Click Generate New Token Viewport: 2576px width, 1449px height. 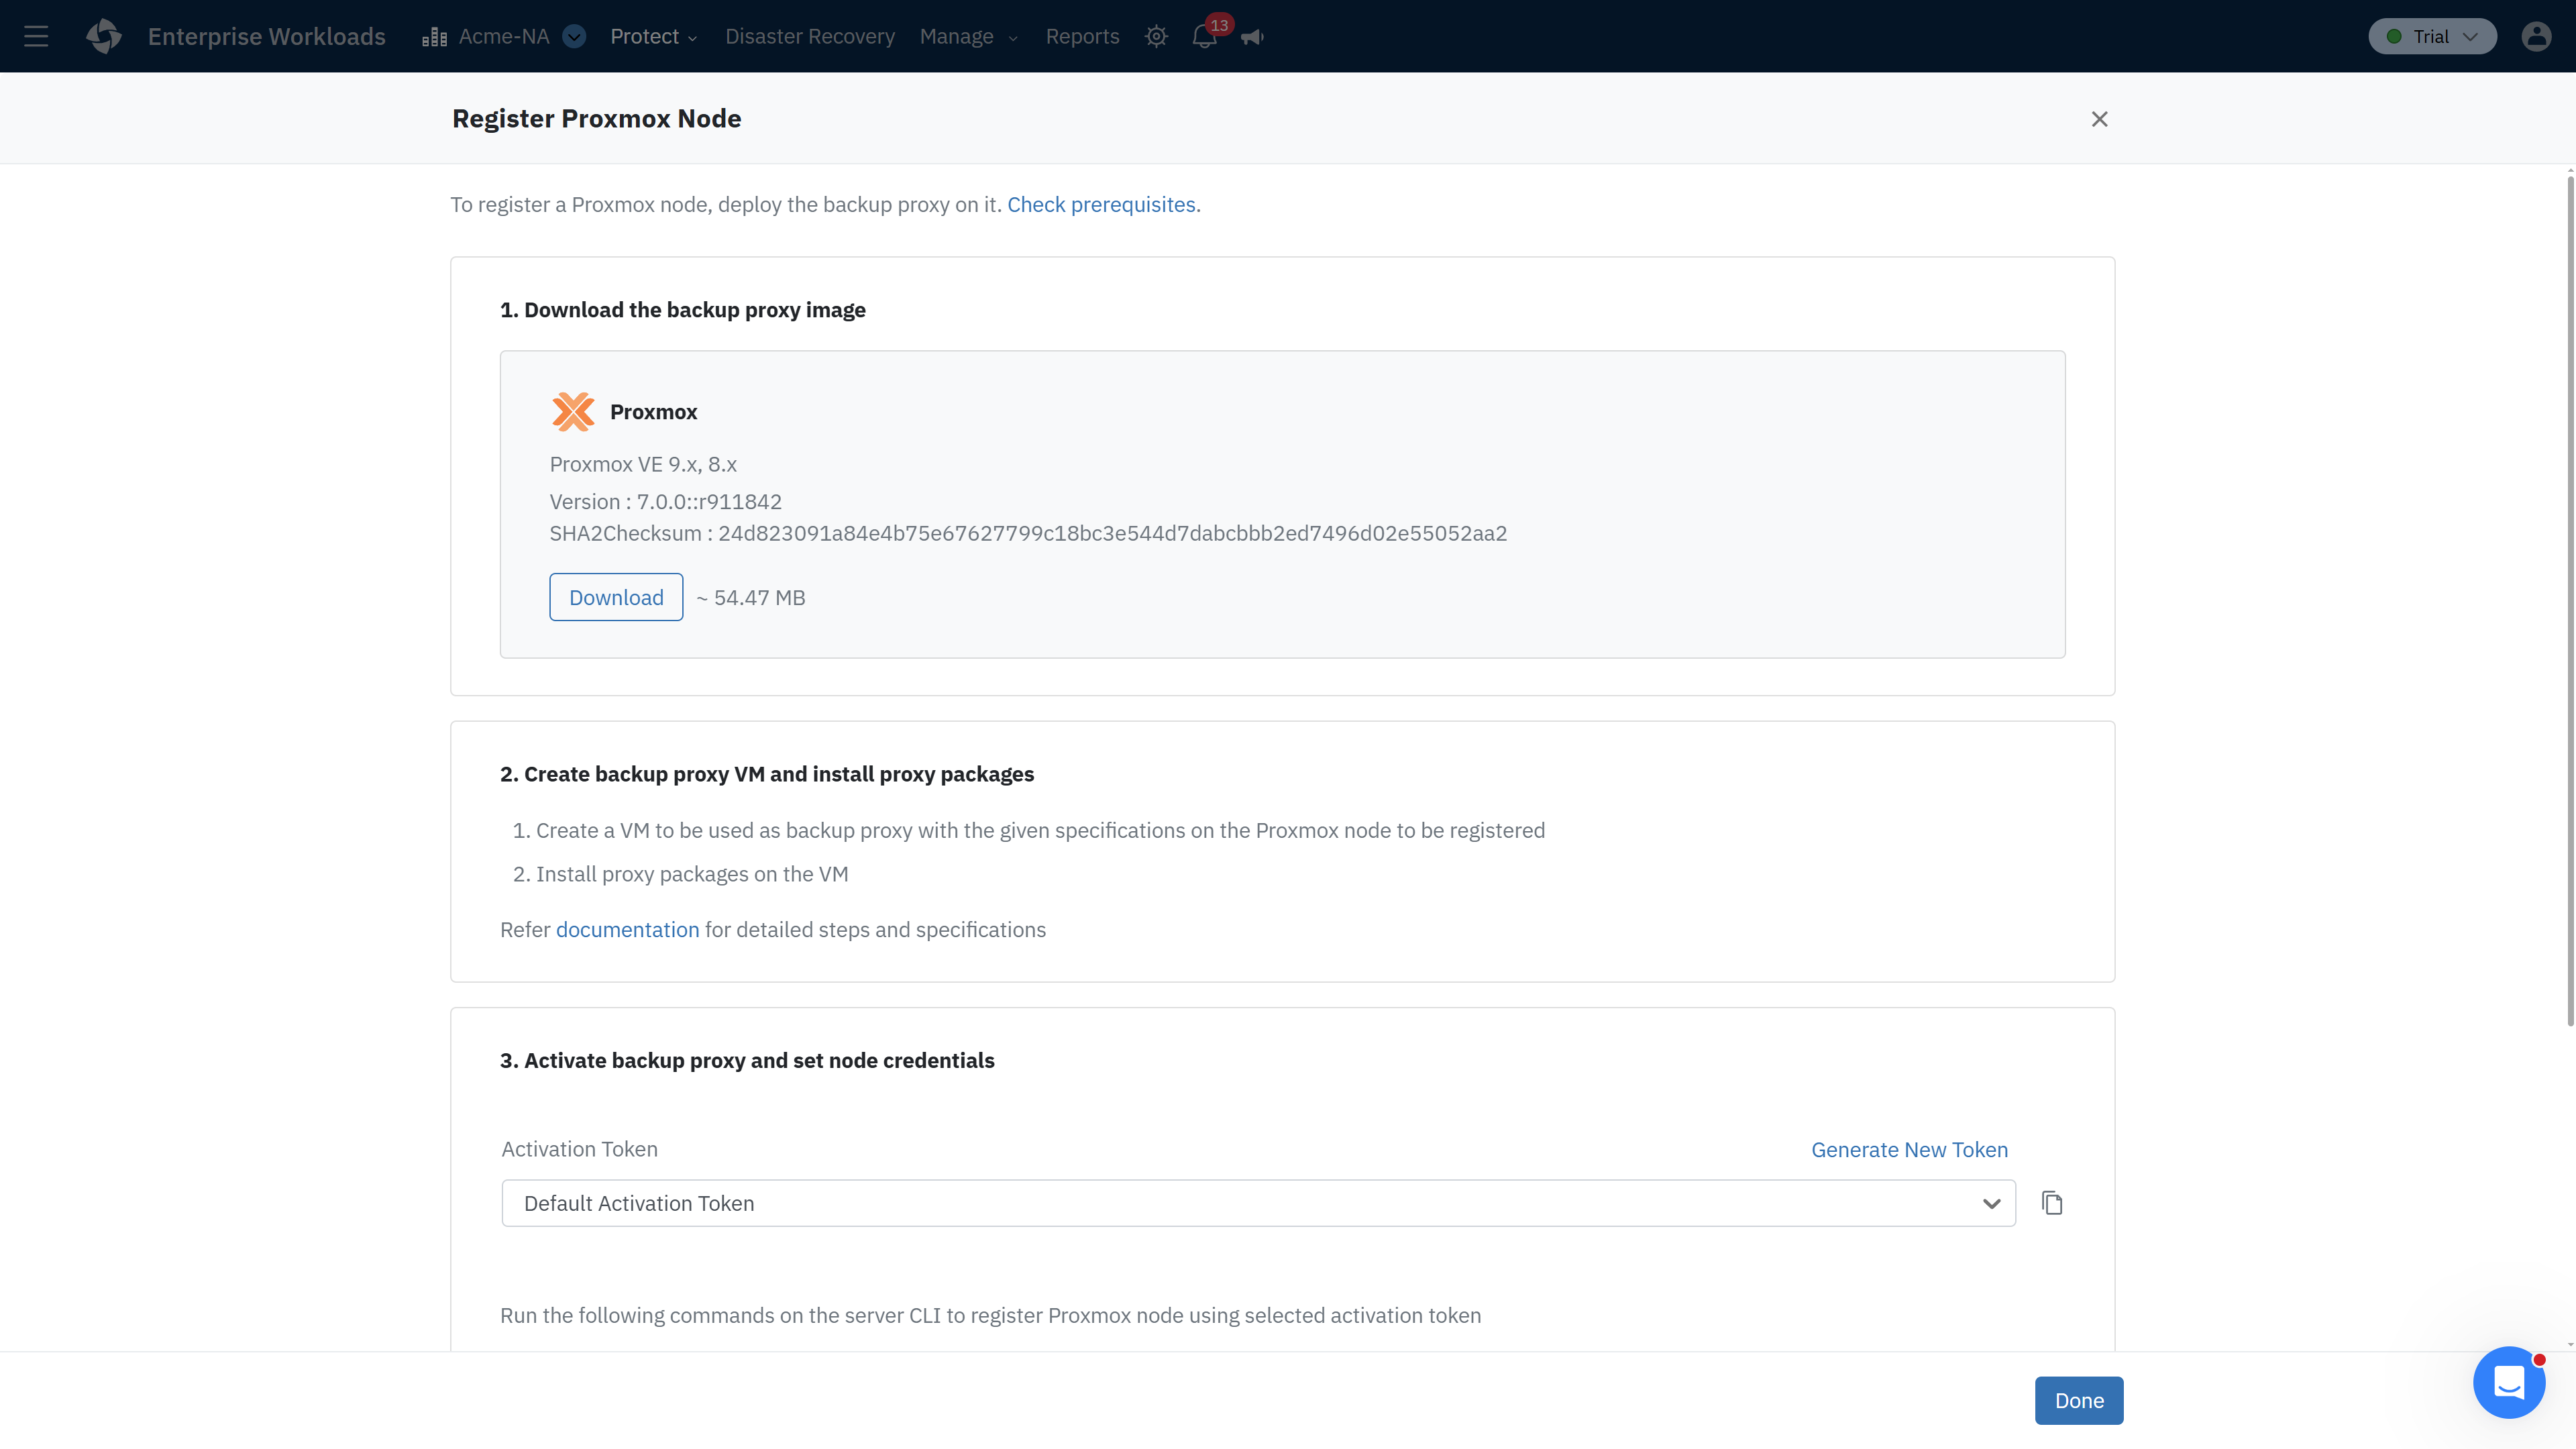(1909, 1149)
